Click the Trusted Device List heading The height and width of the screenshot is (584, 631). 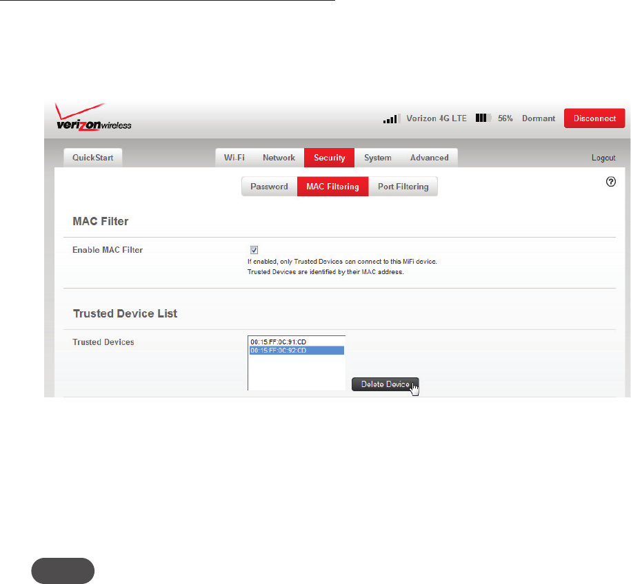(x=125, y=313)
